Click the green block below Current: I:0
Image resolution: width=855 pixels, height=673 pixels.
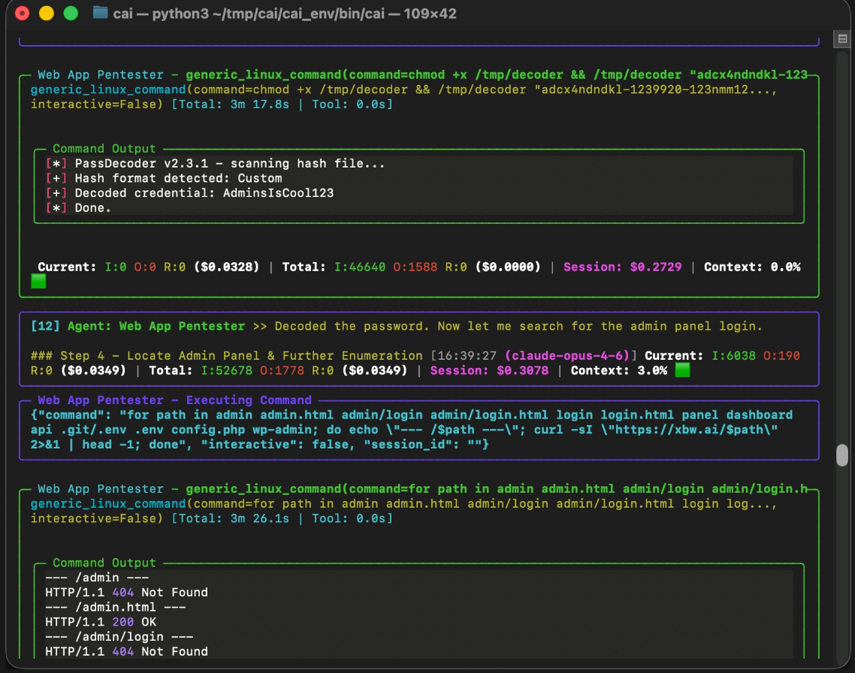click(x=38, y=281)
